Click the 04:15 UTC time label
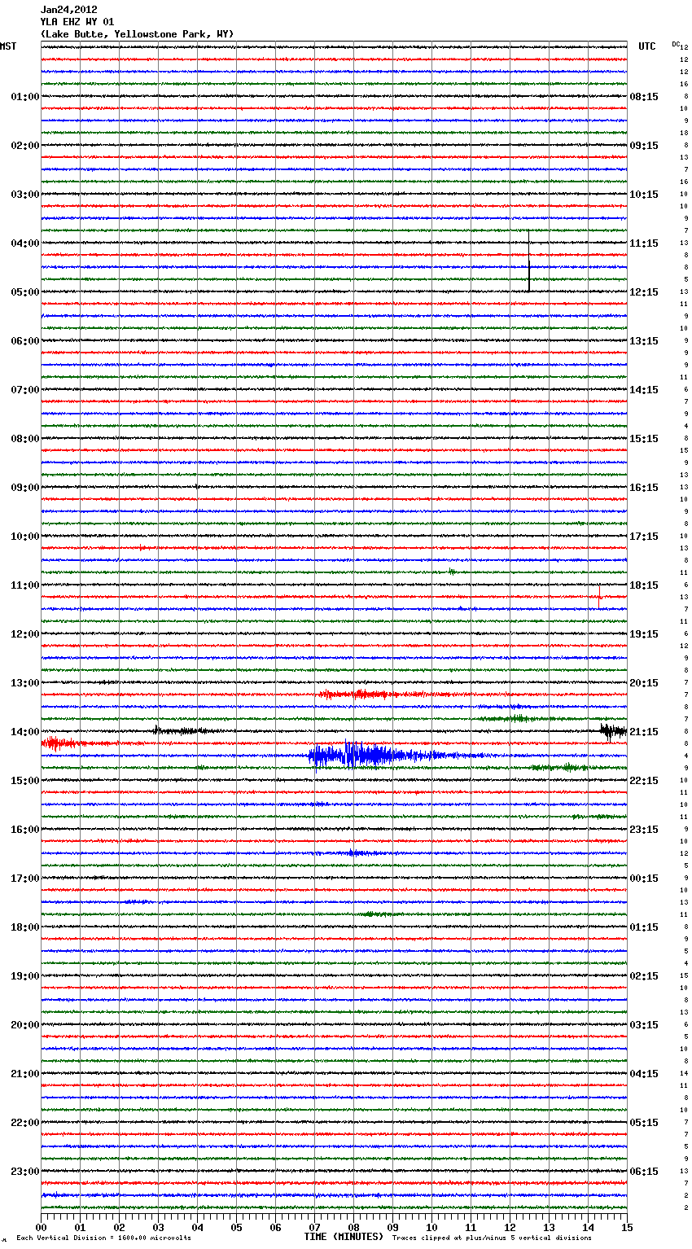Image resolution: width=692 pixels, height=1249 pixels. (644, 1074)
